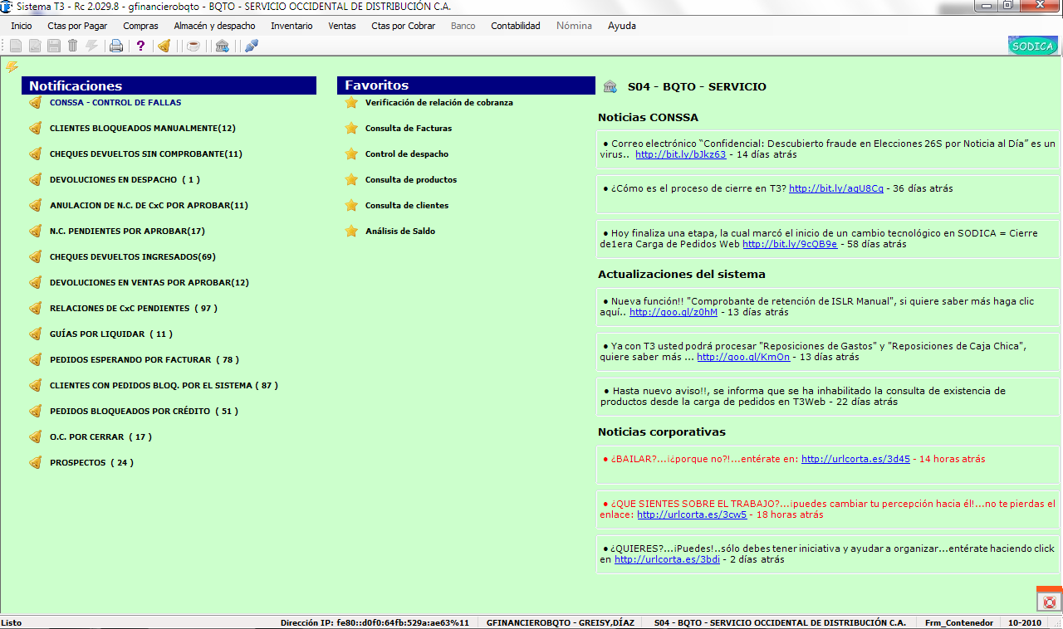Open PEDIDOS ESPERANDO POR FACTURAR ( 78 )
1063x629 pixels.
pos(145,360)
